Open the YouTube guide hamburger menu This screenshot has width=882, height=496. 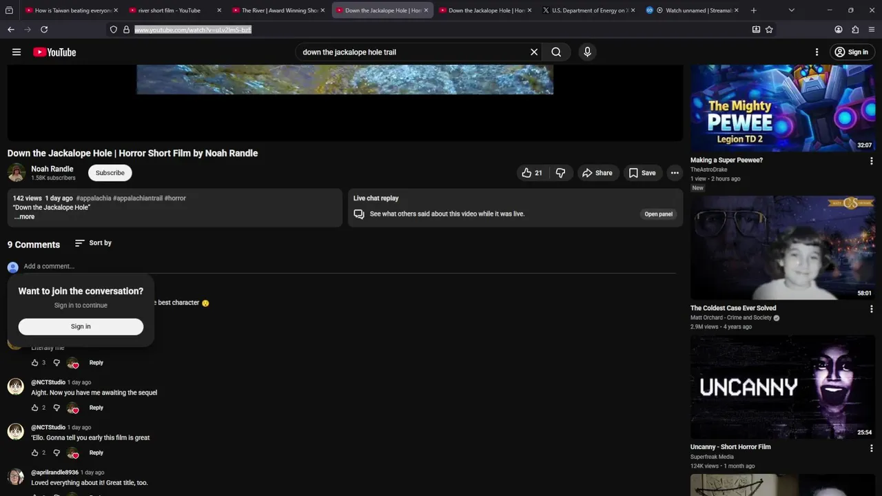(17, 52)
